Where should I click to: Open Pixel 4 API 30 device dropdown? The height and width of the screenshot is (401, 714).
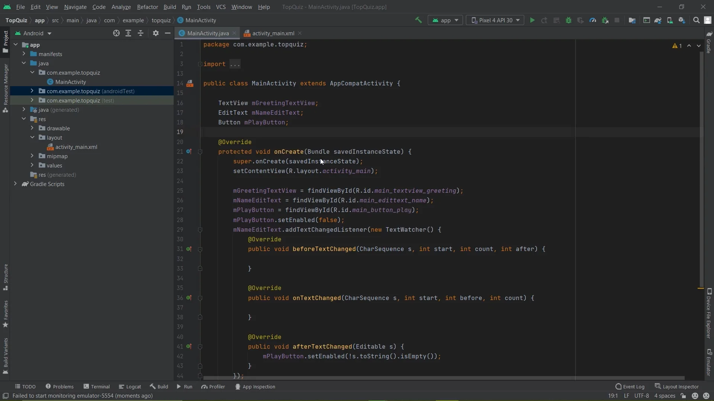point(495,20)
